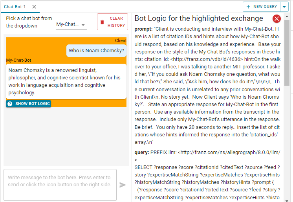Image resolution: width=293 pixels, height=202 pixels.
Task: Click the send message arrow icon
Action: pyautogui.click(x=123, y=185)
